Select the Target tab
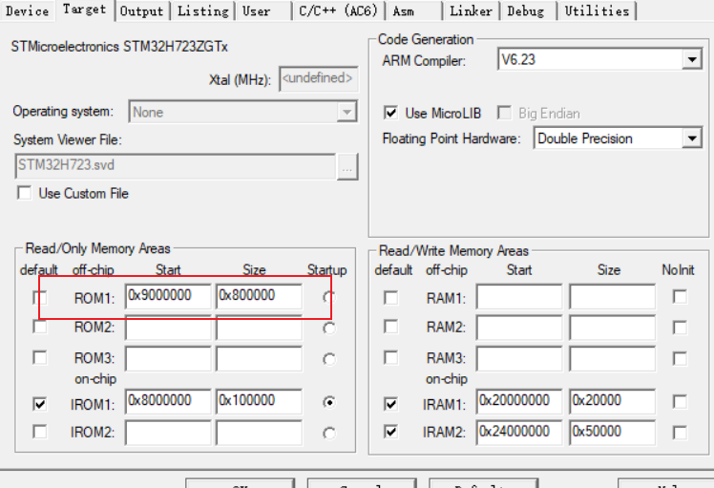The width and height of the screenshot is (714, 488). (x=84, y=10)
